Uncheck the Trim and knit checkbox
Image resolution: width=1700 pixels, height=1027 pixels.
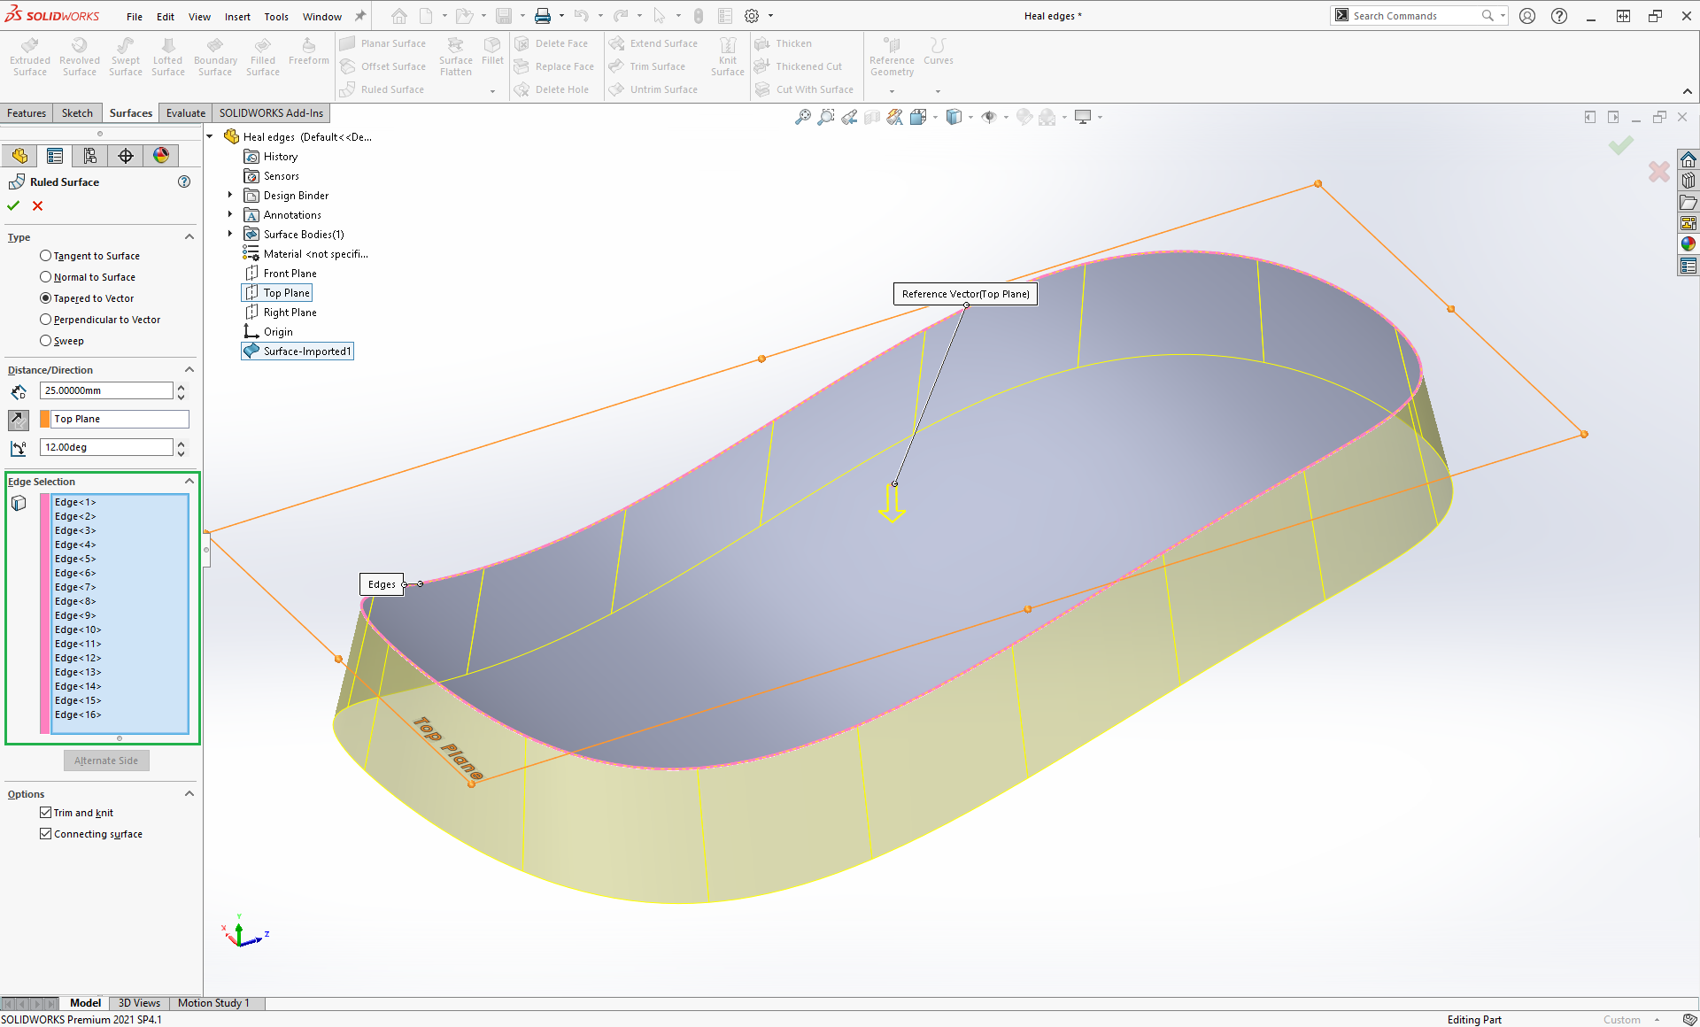click(x=46, y=813)
